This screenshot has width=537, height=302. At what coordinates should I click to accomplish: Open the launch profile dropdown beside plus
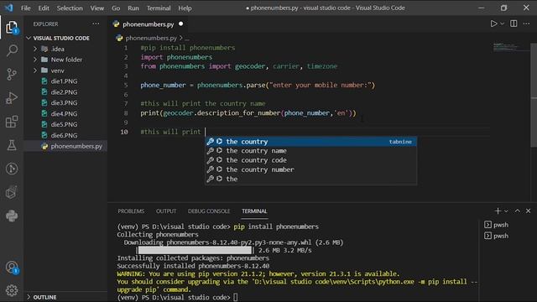coord(506,211)
